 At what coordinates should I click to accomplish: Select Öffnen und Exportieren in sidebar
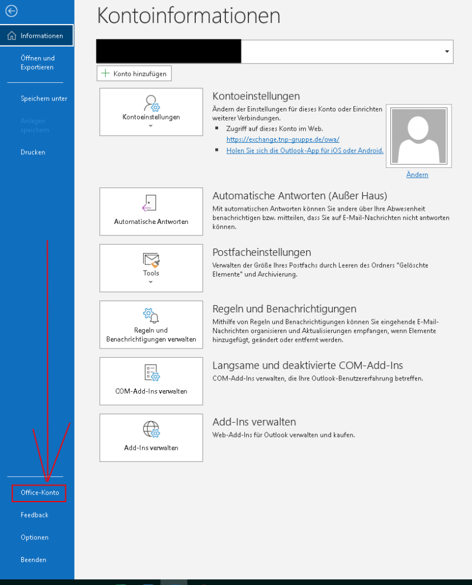coord(37,63)
